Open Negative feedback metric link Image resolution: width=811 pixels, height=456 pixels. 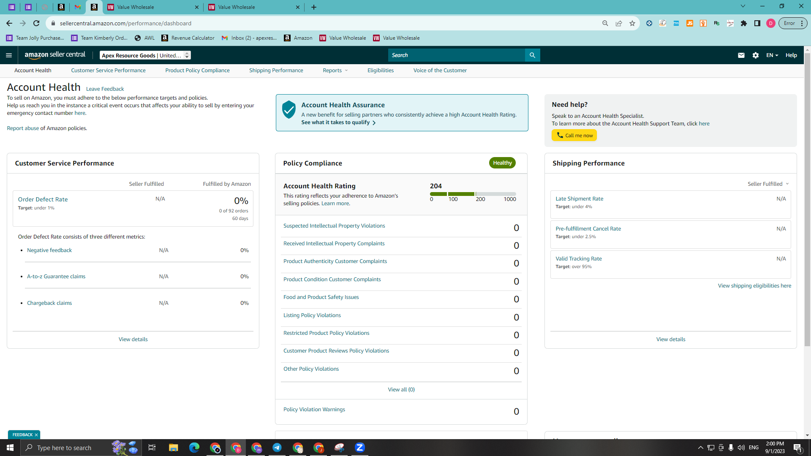pyautogui.click(x=49, y=250)
